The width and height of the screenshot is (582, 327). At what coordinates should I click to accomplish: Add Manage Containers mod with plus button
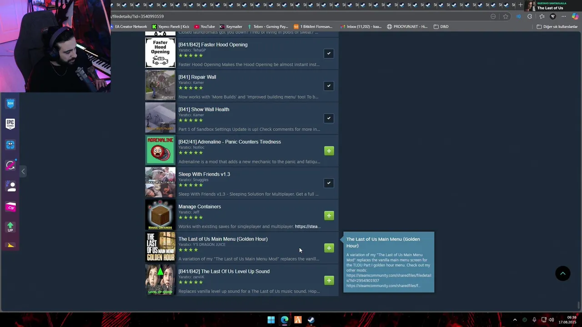click(329, 215)
